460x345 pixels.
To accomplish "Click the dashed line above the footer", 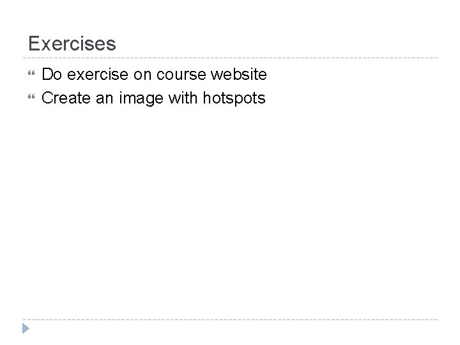I will pos(230,319).
